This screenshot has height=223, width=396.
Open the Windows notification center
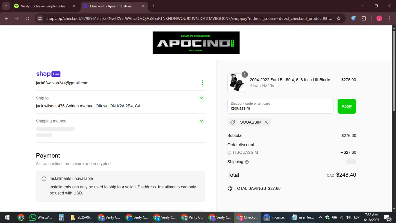pos(388,218)
